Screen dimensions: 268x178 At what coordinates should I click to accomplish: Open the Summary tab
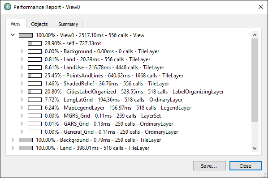(x=68, y=24)
